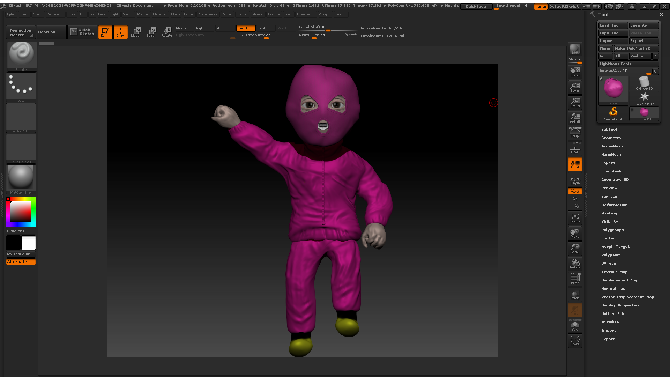The height and width of the screenshot is (377, 670).
Task: Open the Standard brush thumbnail
Action: (x=22, y=56)
